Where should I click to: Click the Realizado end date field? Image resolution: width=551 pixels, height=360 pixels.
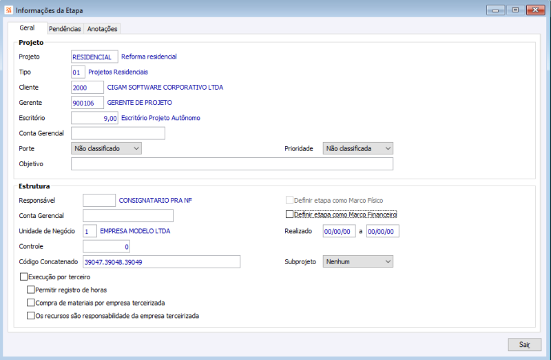pyautogui.click(x=383, y=231)
